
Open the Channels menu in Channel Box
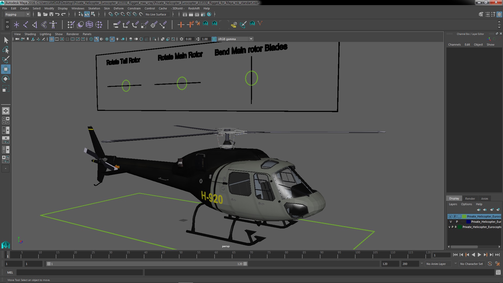pyautogui.click(x=454, y=45)
